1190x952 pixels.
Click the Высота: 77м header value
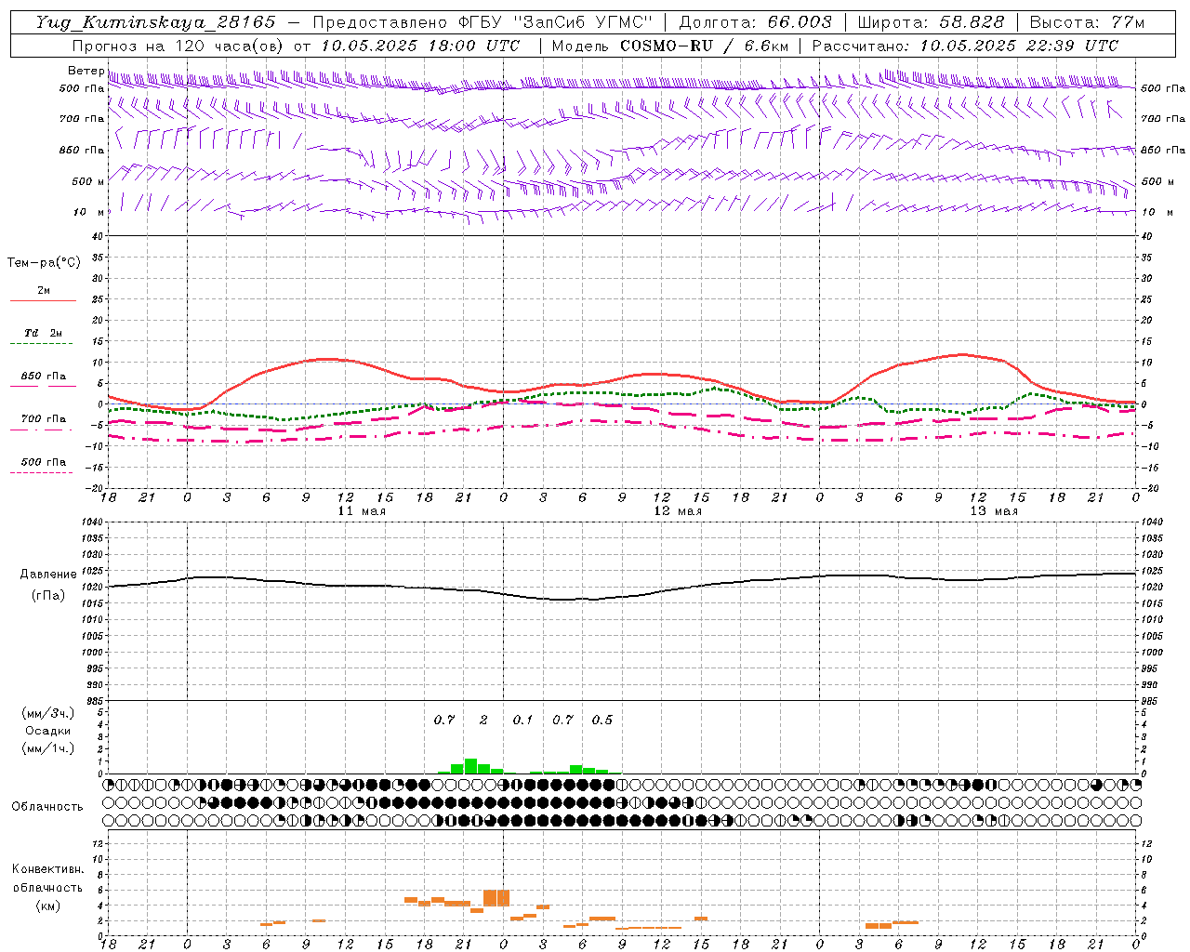[x=1087, y=22]
